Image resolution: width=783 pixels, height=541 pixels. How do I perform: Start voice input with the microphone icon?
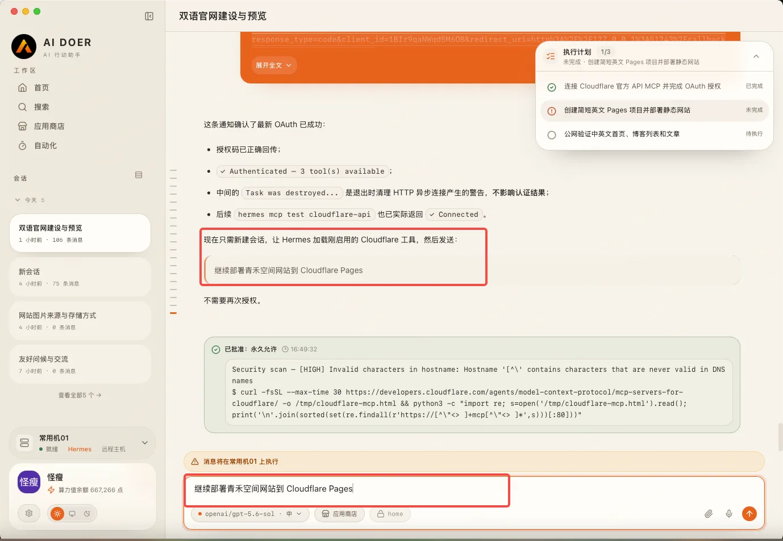pyautogui.click(x=729, y=514)
